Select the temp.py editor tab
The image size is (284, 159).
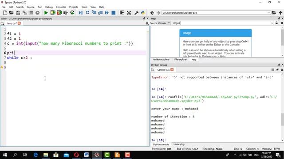coord(12,23)
